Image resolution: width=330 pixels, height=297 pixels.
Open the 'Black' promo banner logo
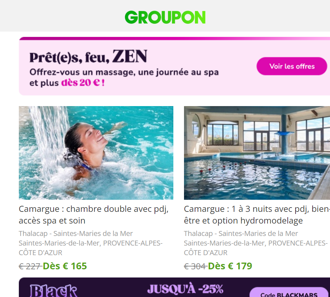click(x=54, y=291)
